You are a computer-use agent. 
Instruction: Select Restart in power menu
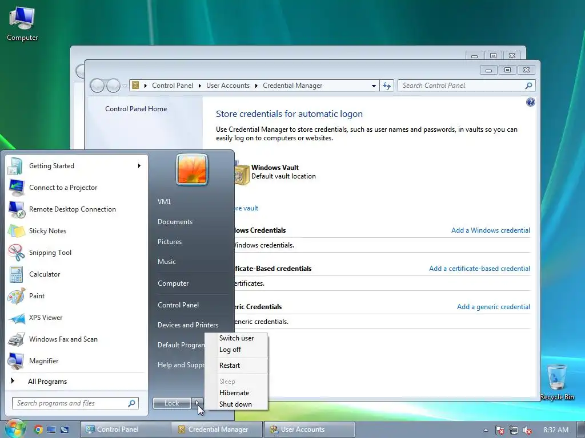click(230, 366)
